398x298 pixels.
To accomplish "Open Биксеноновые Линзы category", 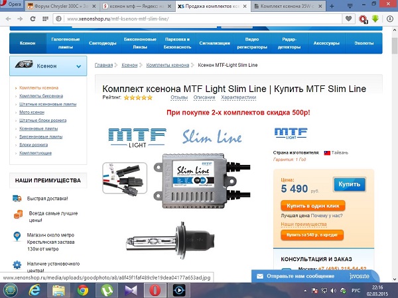I will [x=140, y=43].
